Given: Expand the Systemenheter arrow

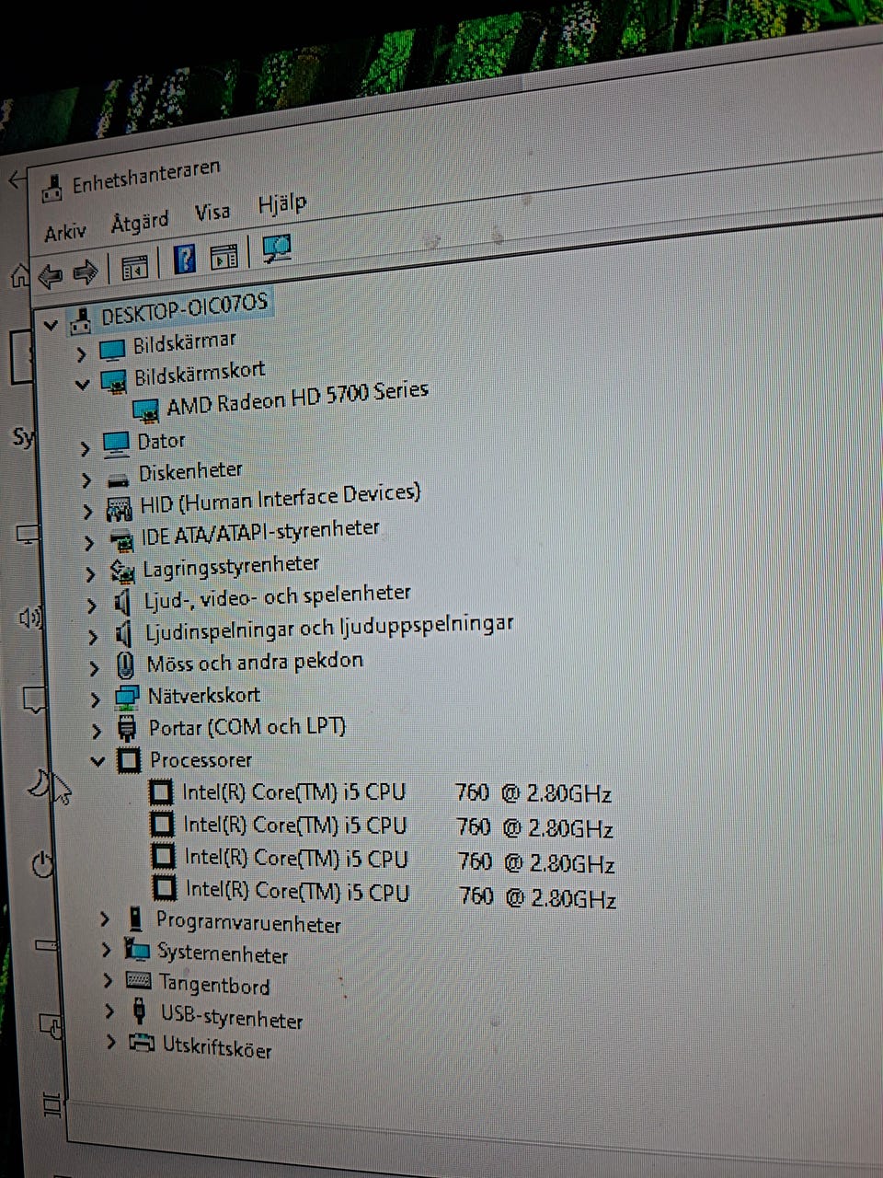Looking at the screenshot, I should [107, 950].
